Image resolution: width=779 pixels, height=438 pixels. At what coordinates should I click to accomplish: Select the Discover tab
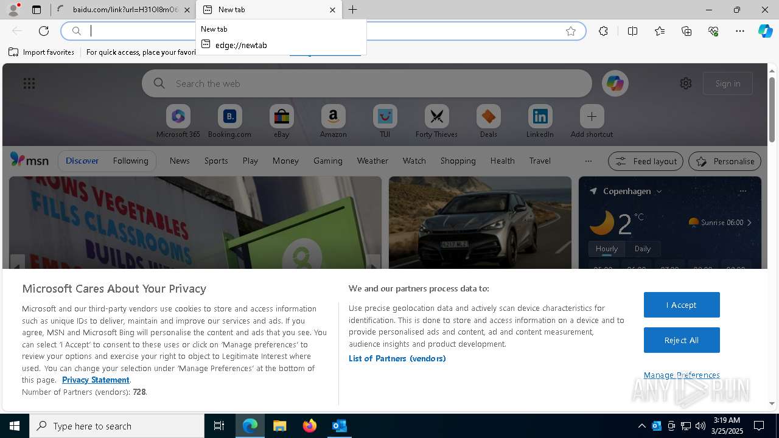82,161
